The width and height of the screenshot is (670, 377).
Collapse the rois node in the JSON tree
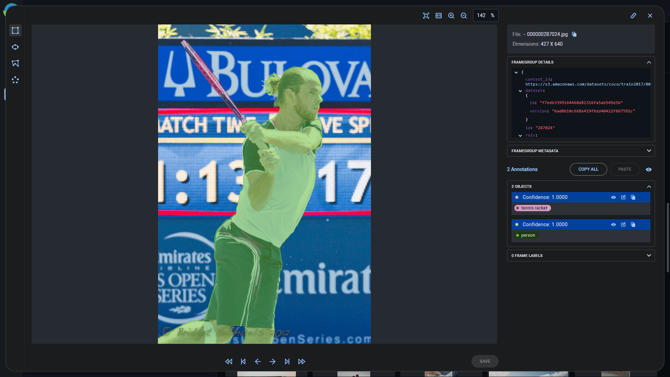tap(521, 135)
